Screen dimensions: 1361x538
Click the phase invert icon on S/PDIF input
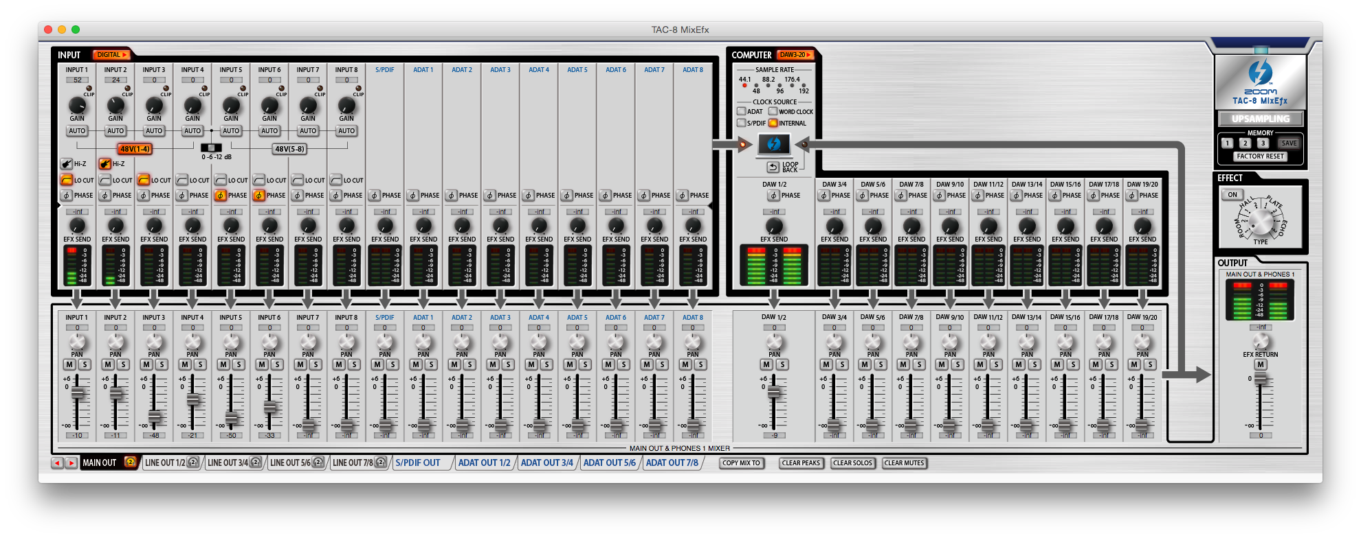pos(375,196)
